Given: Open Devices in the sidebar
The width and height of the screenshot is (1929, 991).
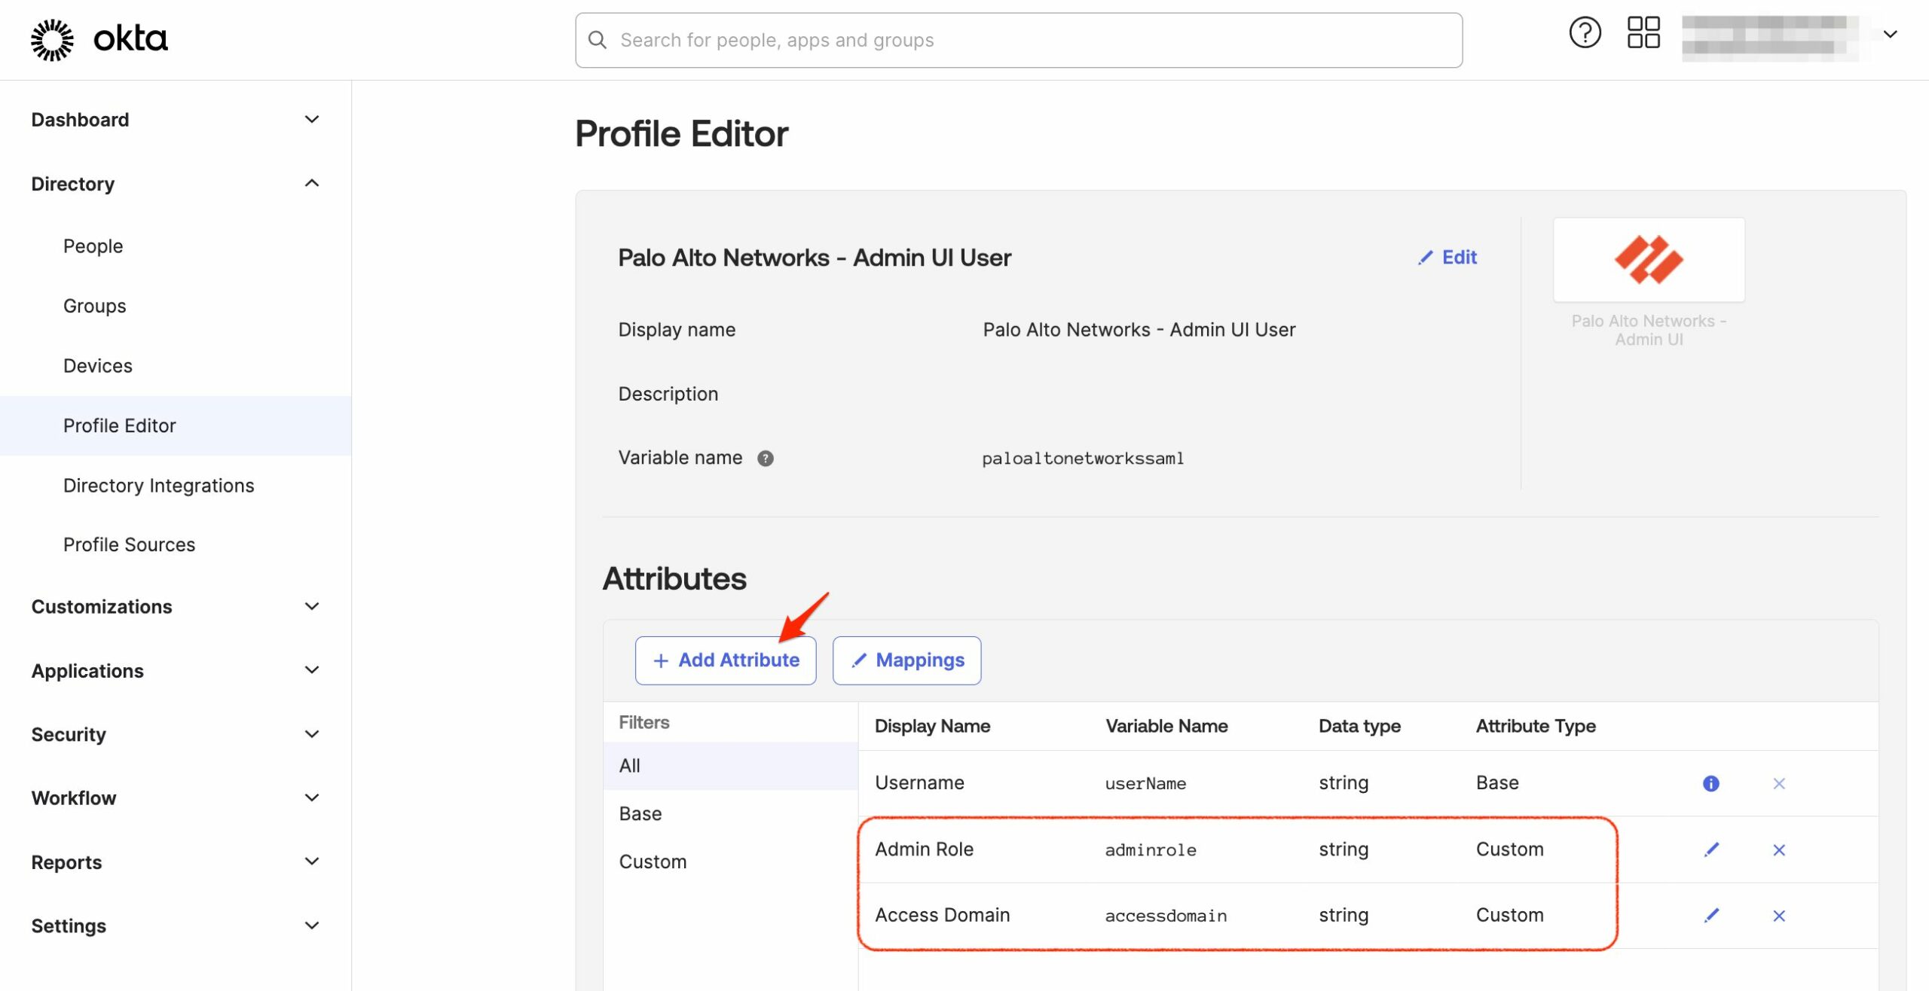Looking at the screenshot, I should pyautogui.click(x=97, y=366).
